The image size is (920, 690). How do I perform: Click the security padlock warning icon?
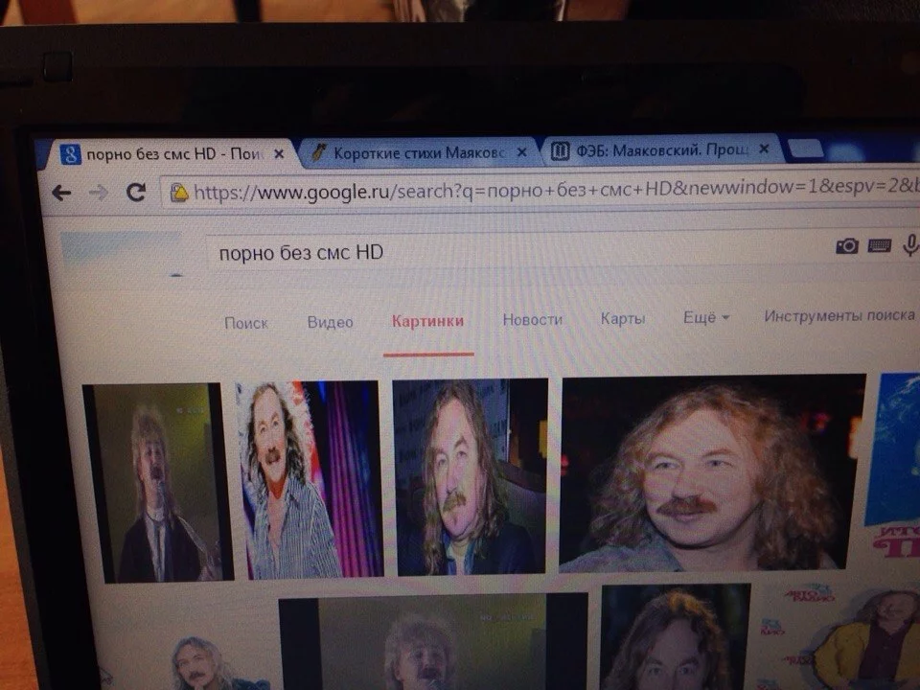click(179, 193)
